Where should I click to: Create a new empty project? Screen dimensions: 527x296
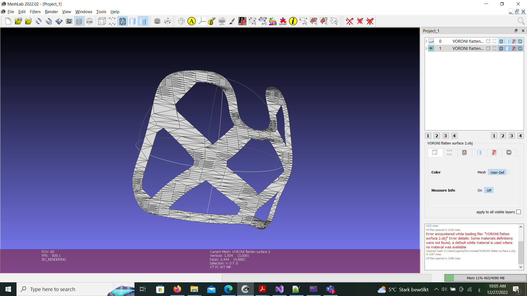(8, 21)
